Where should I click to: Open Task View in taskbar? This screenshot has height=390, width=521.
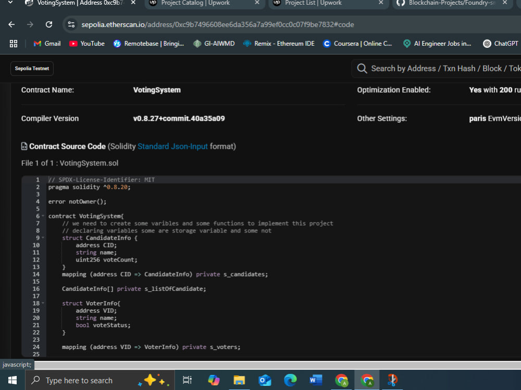[x=187, y=380]
